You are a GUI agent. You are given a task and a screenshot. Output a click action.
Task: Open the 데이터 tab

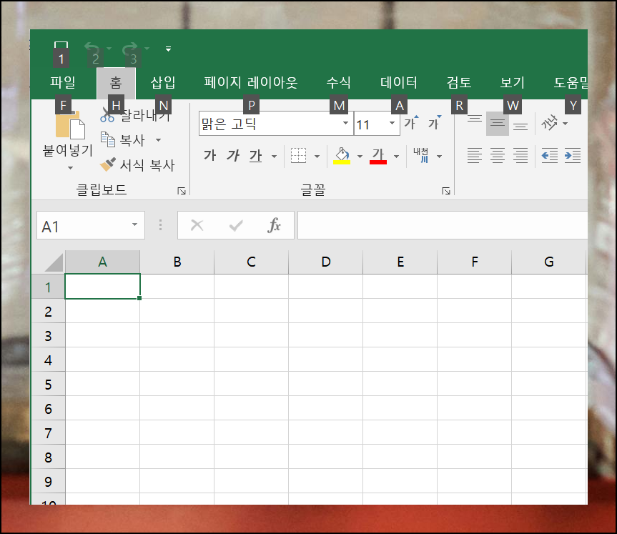tap(399, 82)
